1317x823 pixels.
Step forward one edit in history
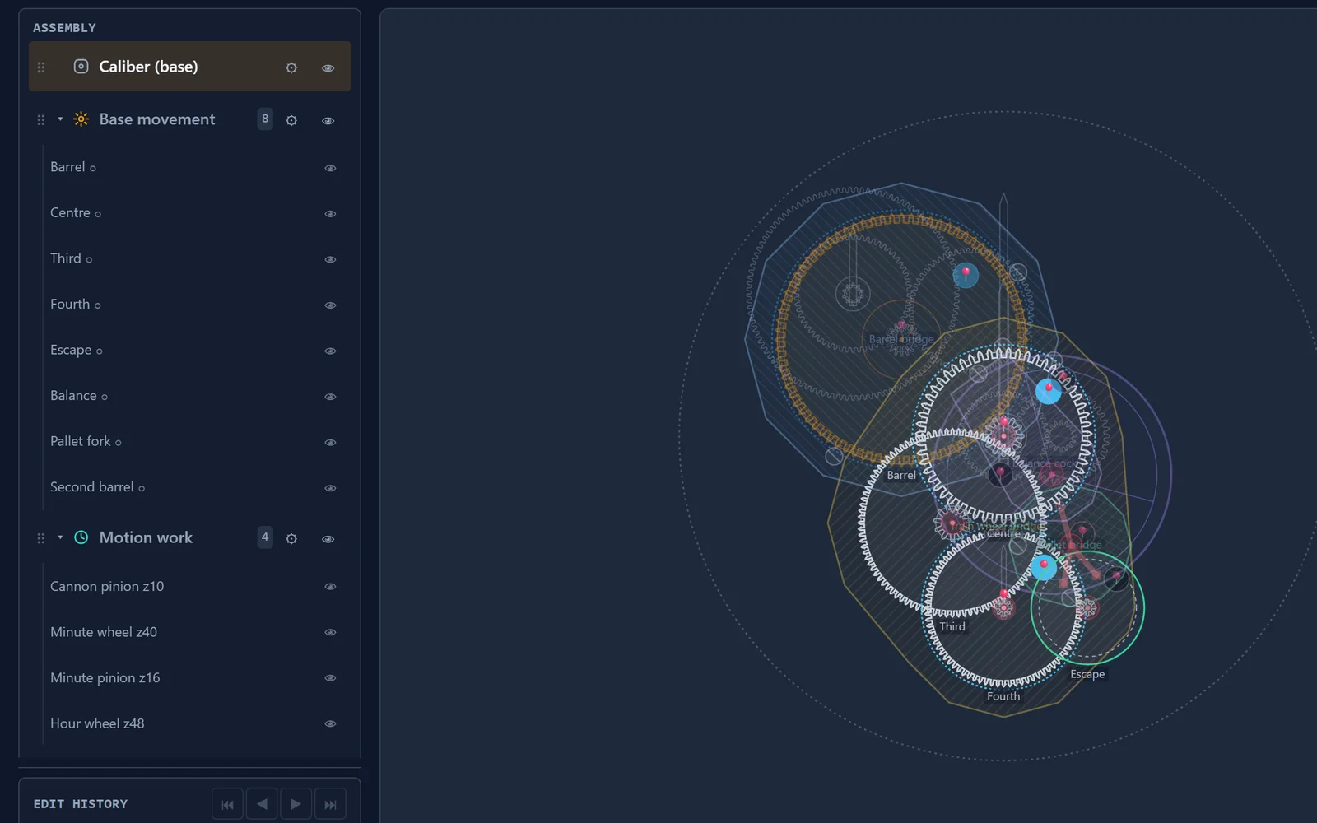click(x=296, y=804)
